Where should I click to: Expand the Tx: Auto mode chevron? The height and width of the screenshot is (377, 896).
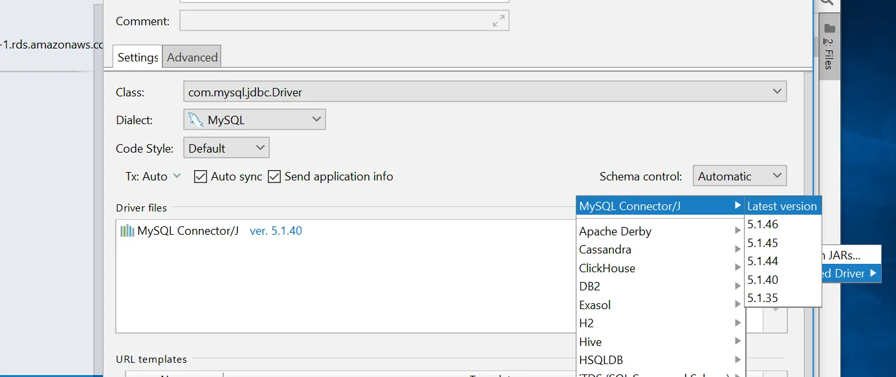tap(177, 176)
